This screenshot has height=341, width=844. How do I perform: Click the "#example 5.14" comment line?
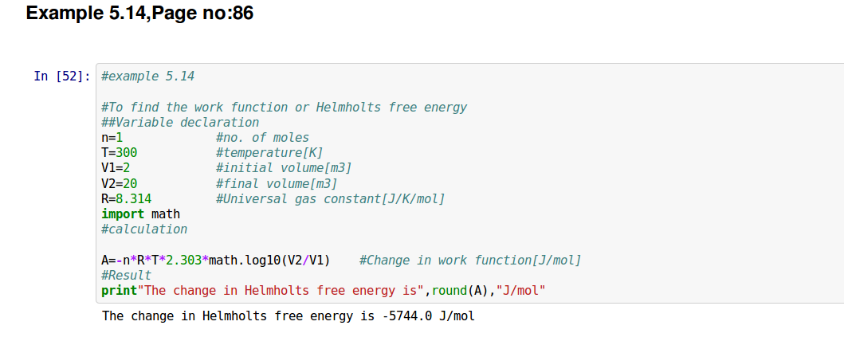pos(148,76)
